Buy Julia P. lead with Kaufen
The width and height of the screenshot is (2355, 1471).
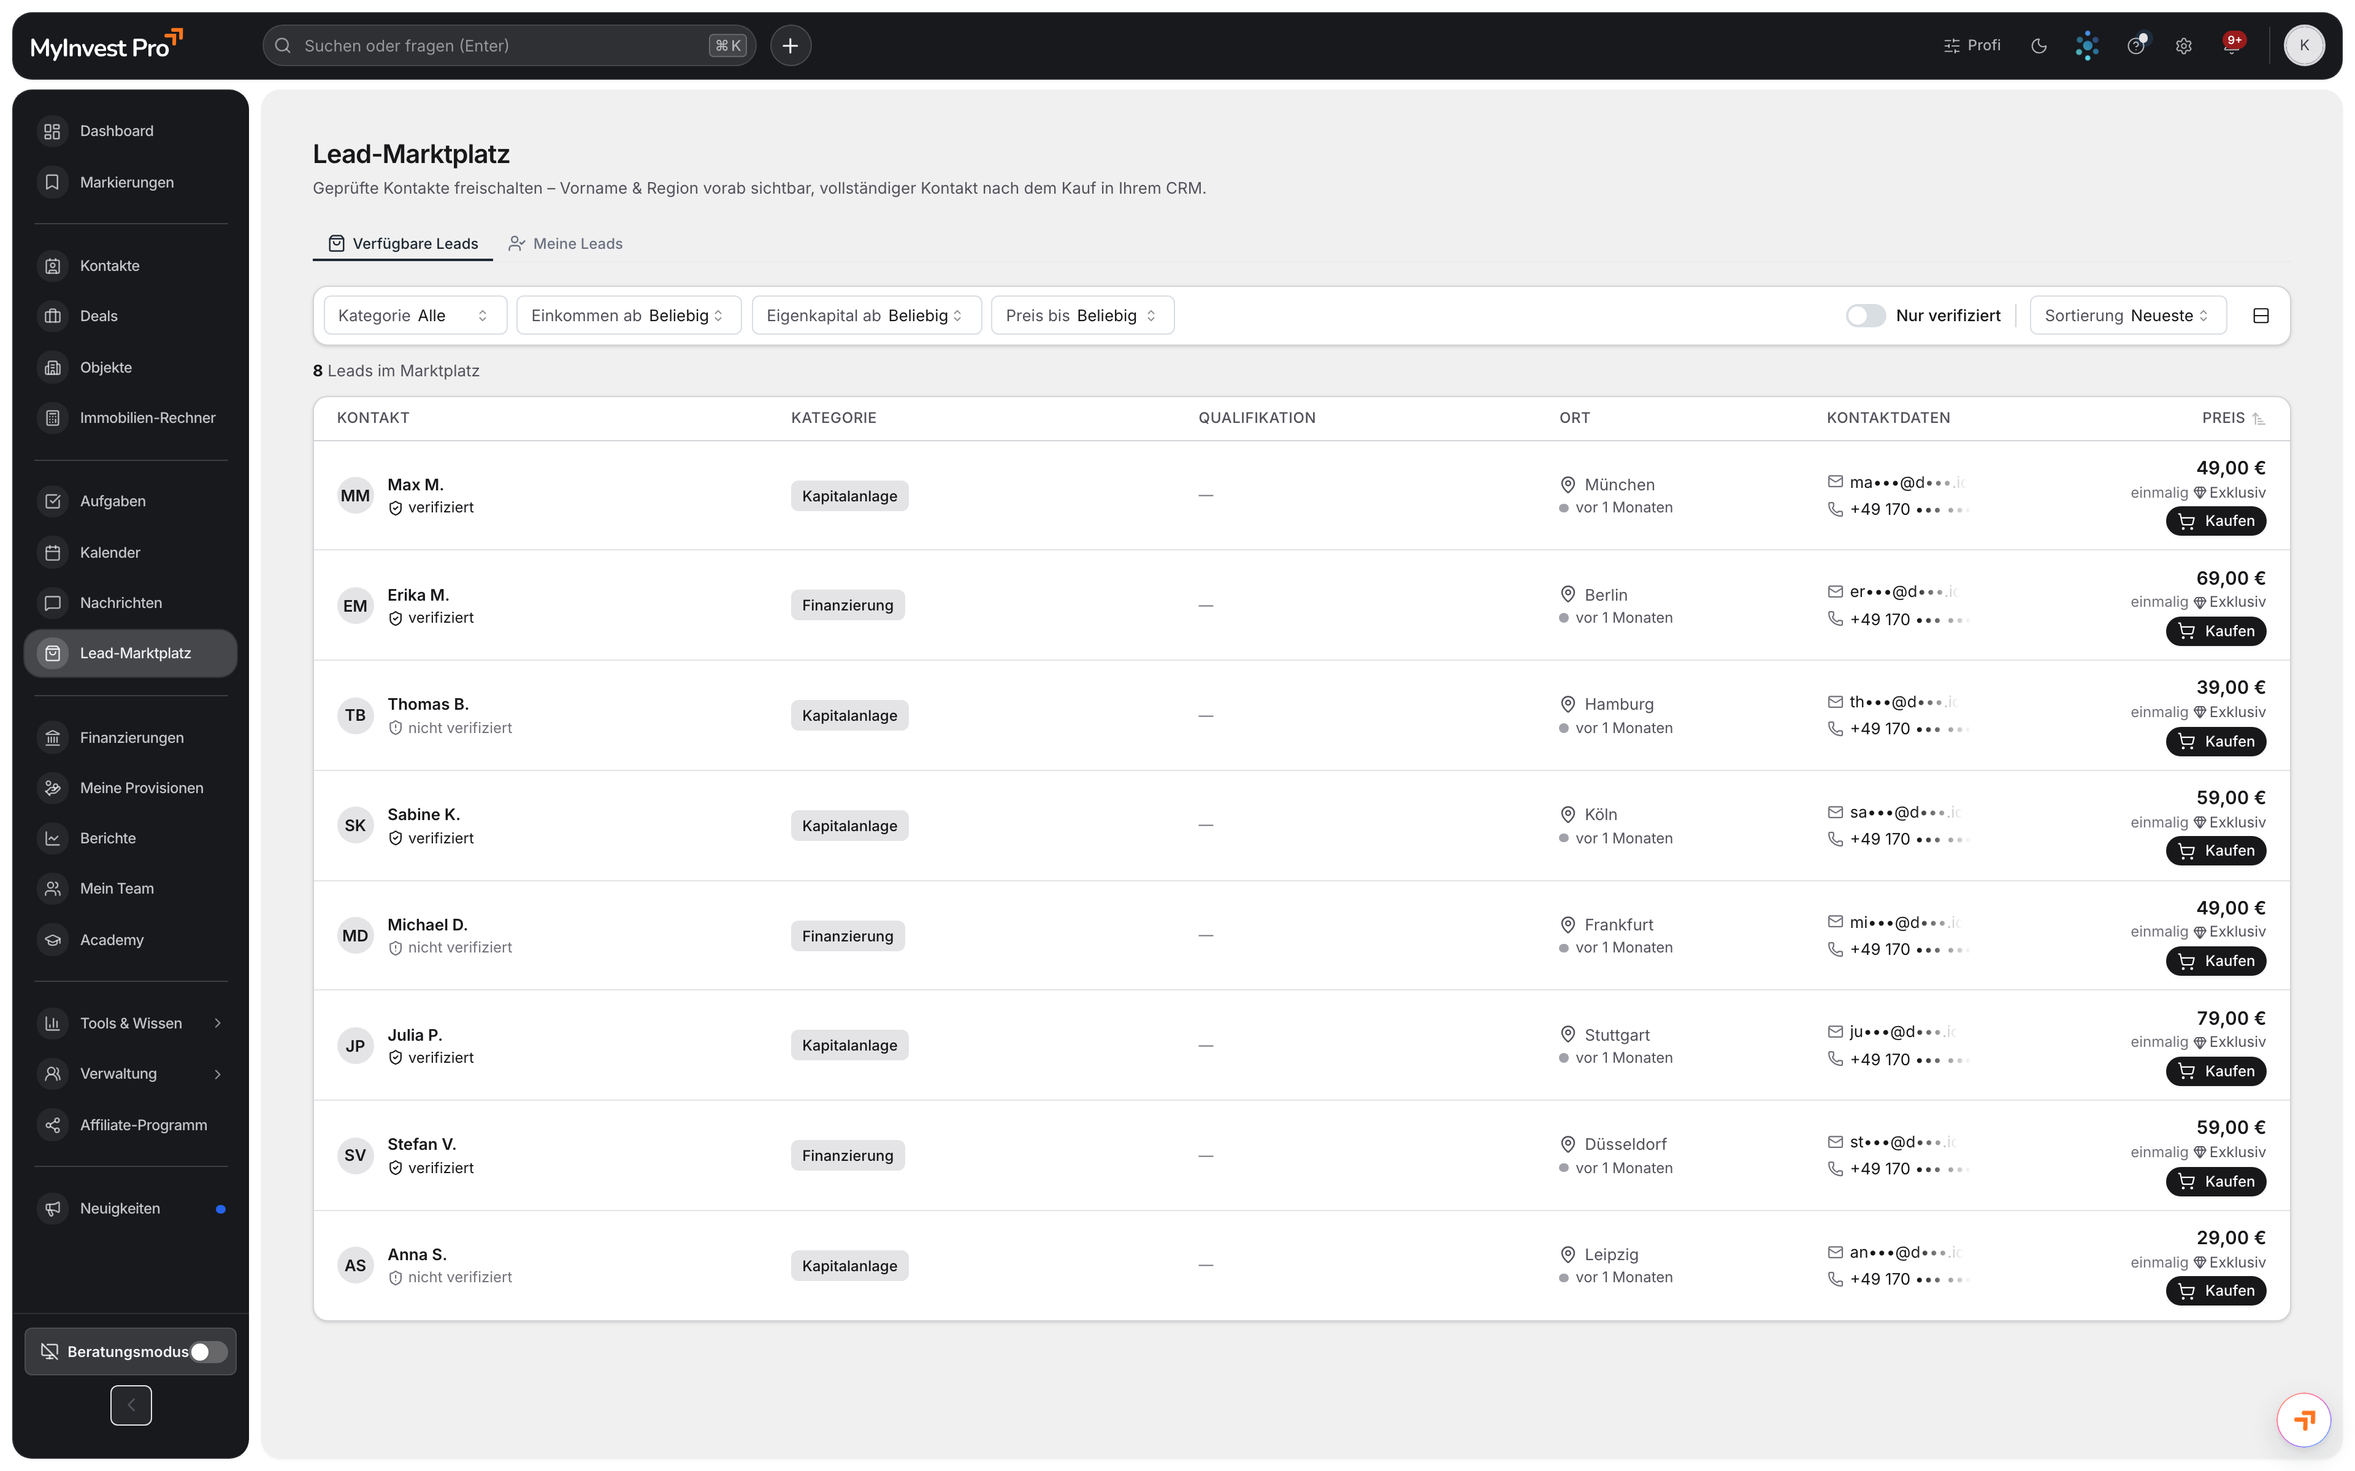pyautogui.click(x=2216, y=1071)
